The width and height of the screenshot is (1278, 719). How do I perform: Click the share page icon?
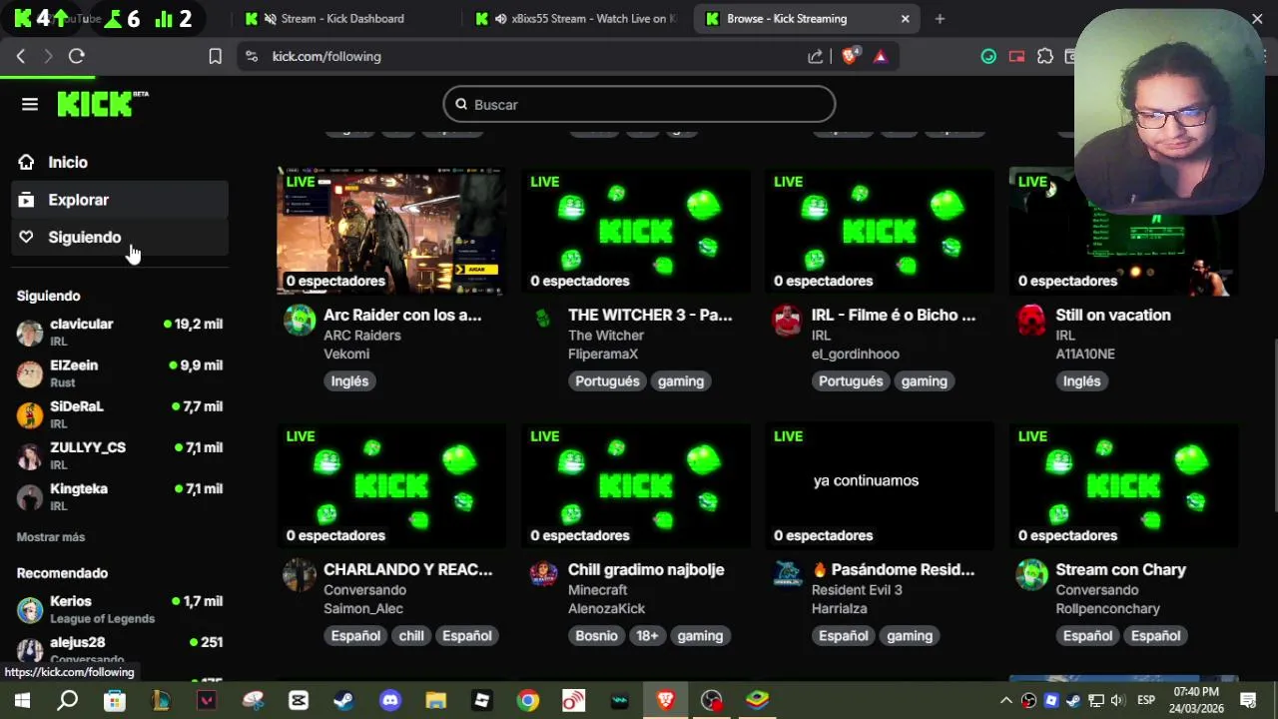[816, 56]
